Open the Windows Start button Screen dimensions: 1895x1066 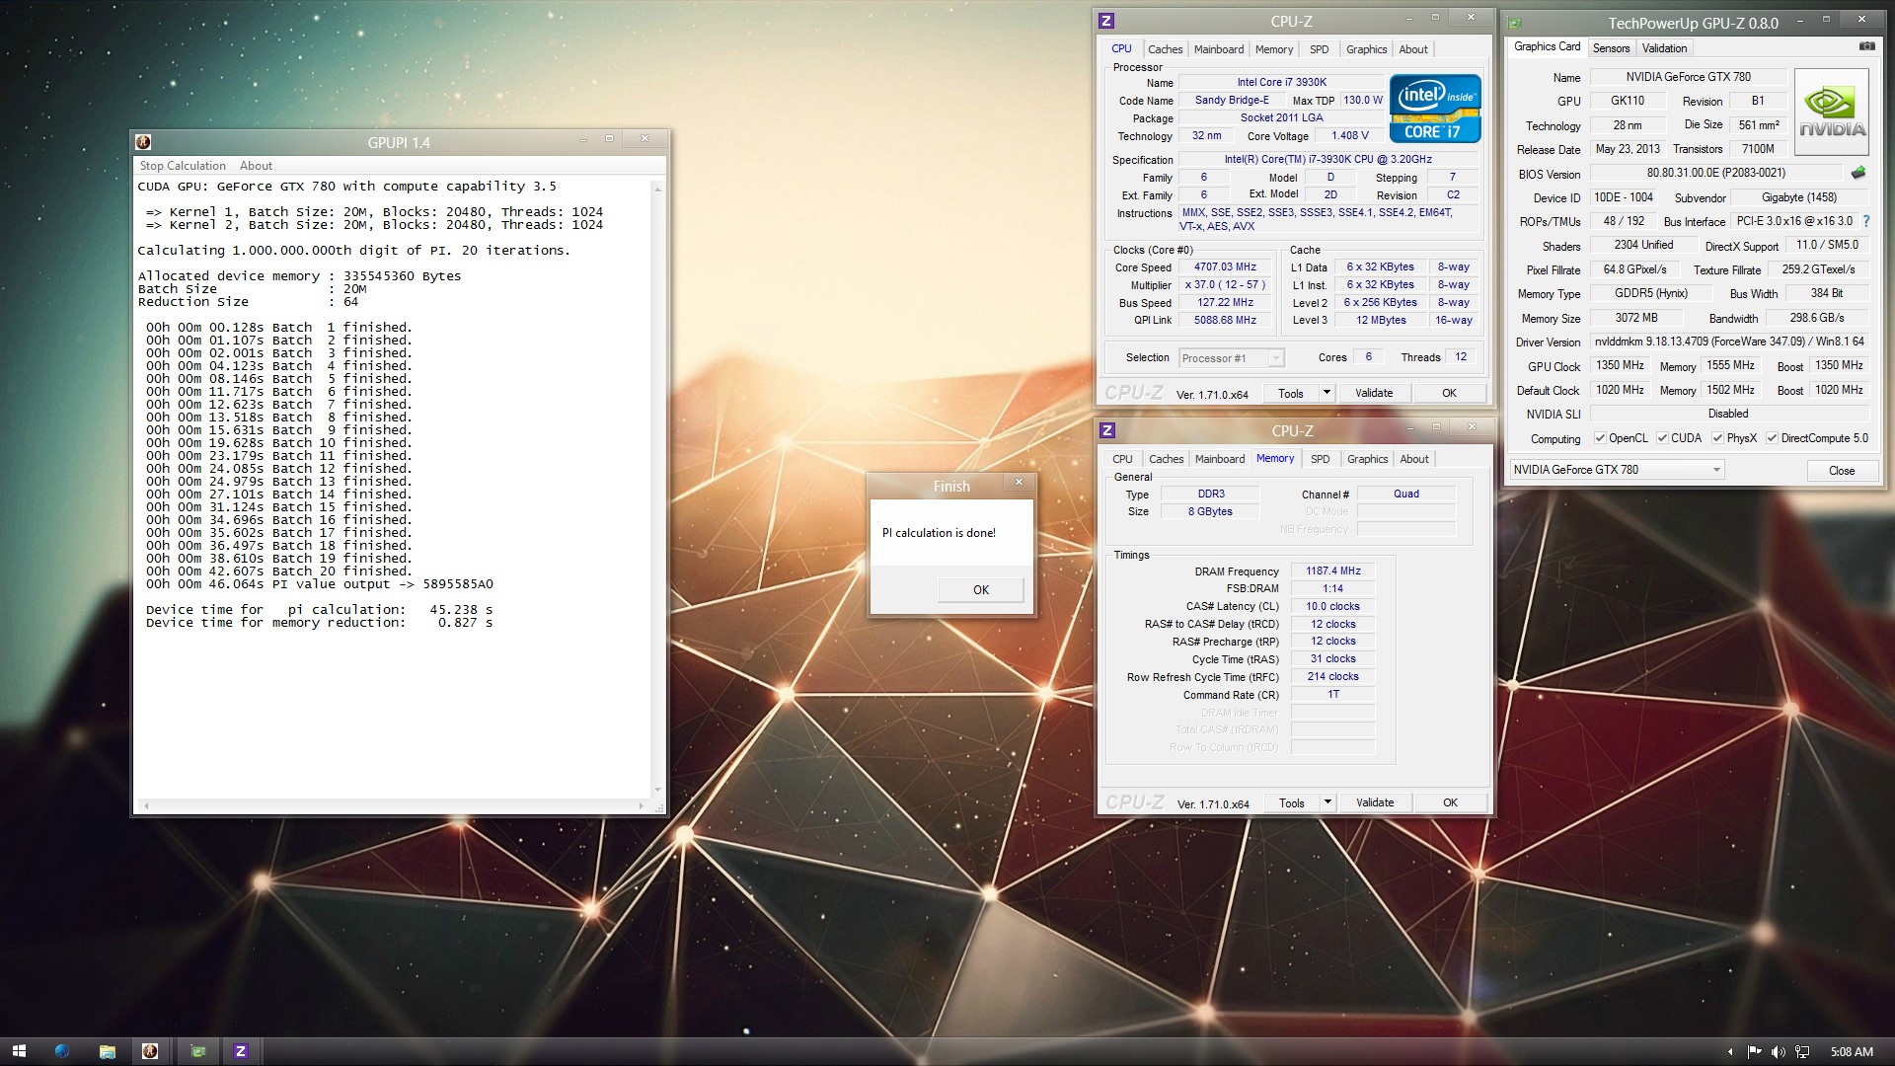click(19, 1051)
